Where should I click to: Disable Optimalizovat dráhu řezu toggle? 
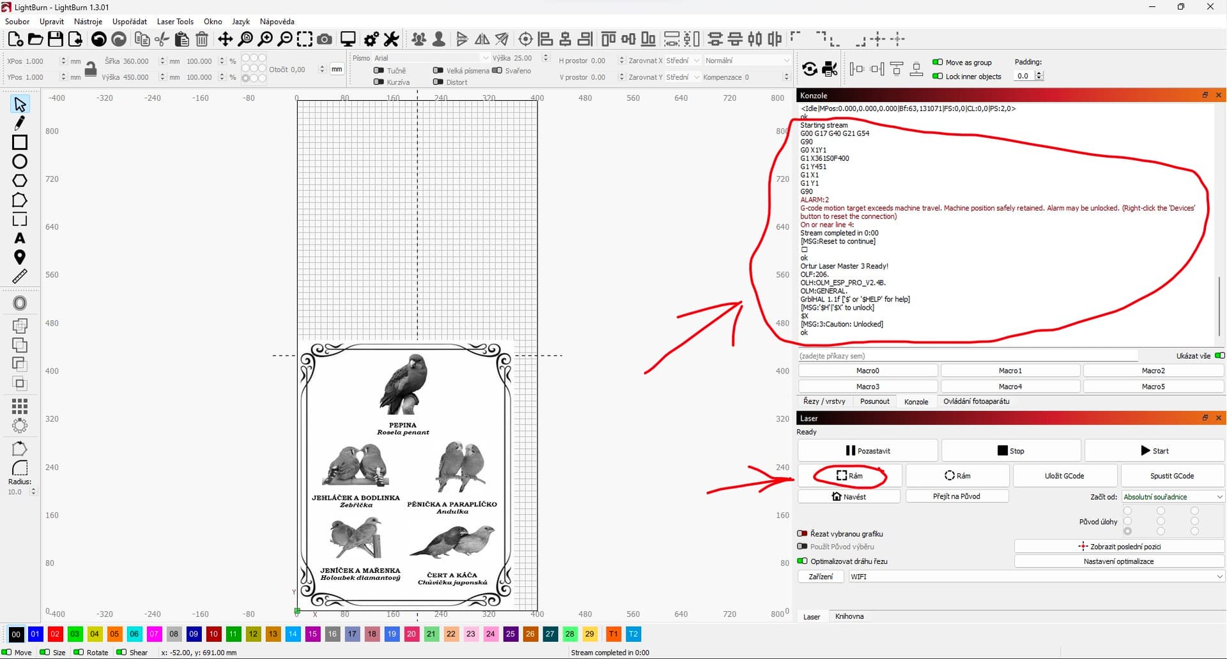pyautogui.click(x=802, y=561)
